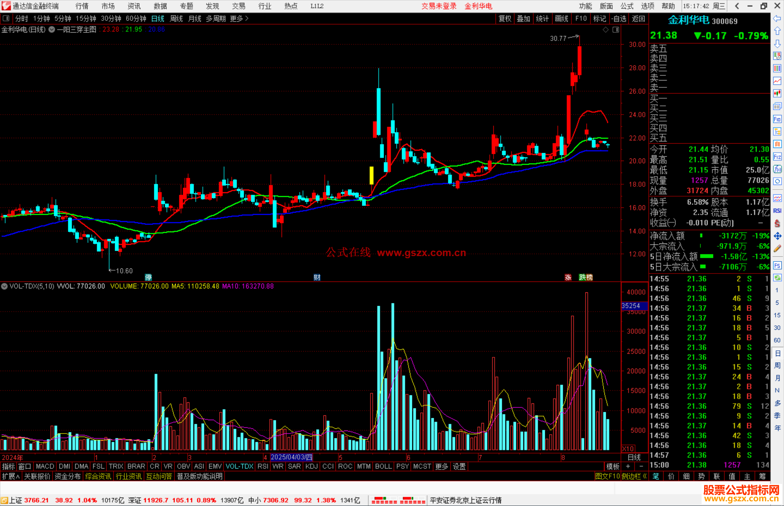Click the panel layout icon left of 分时
Image resolution: width=784 pixels, height=506 pixels.
6,18
